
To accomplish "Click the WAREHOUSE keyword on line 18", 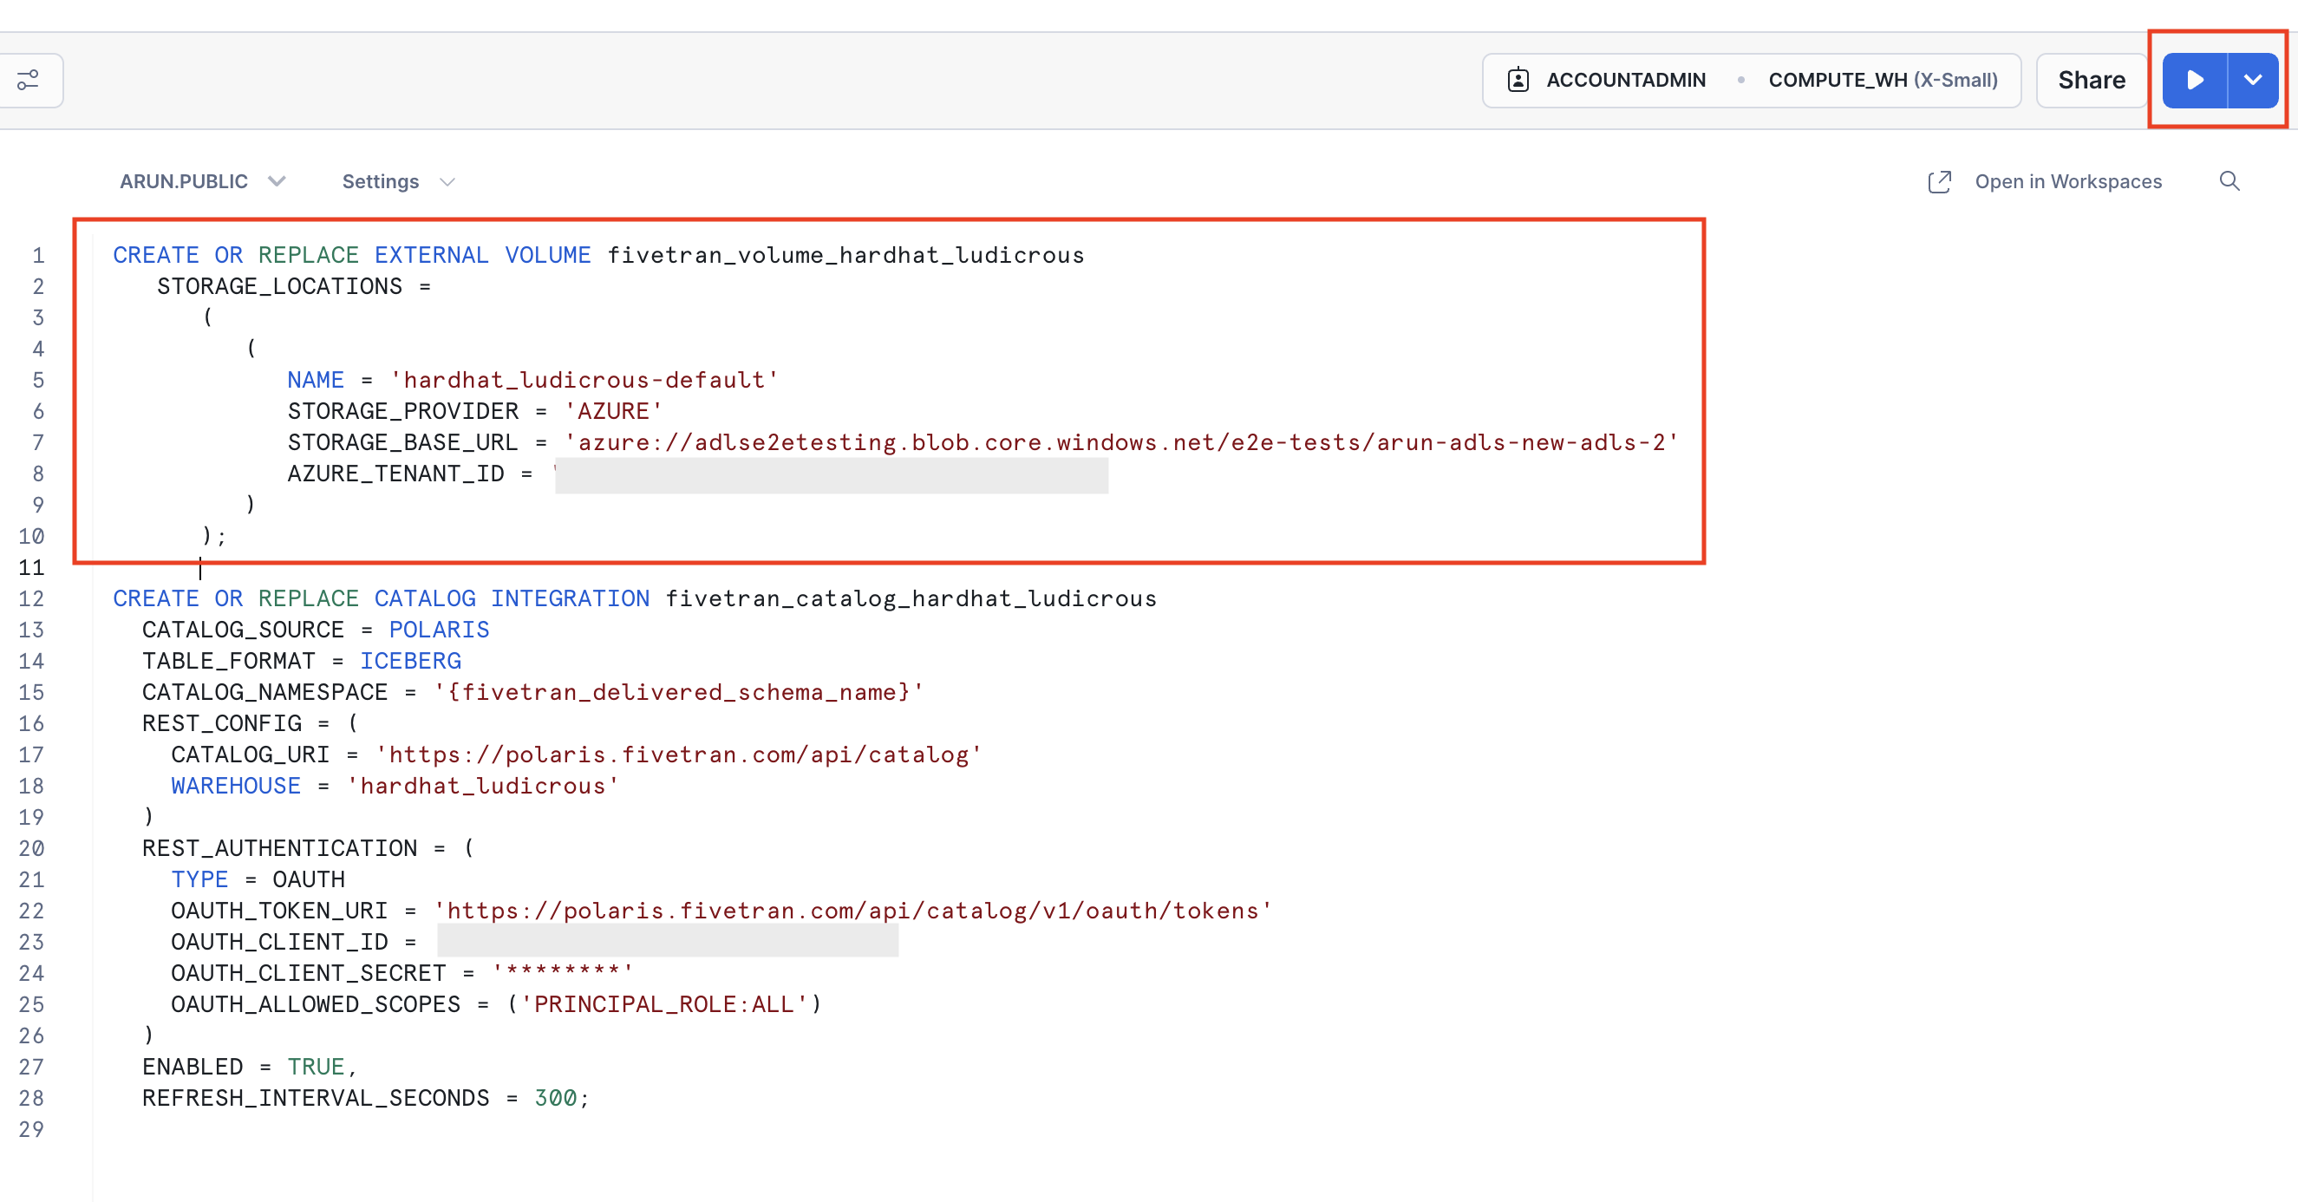I will coord(237,787).
